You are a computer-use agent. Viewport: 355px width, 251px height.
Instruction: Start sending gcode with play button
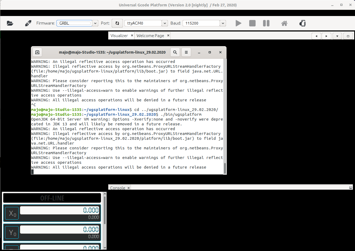239,23
